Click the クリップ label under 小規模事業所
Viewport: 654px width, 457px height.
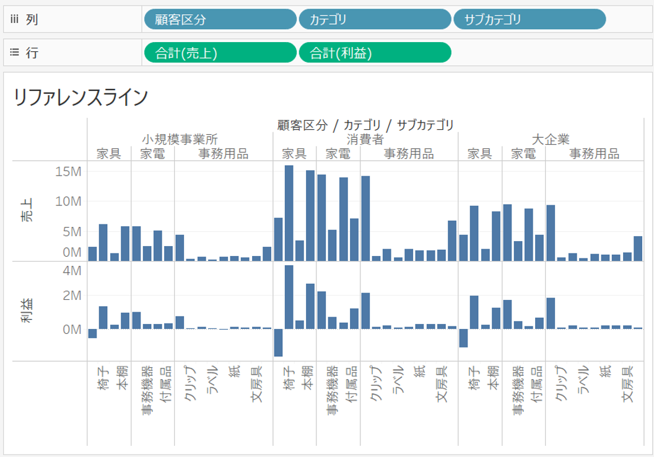pyautogui.click(x=190, y=383)
